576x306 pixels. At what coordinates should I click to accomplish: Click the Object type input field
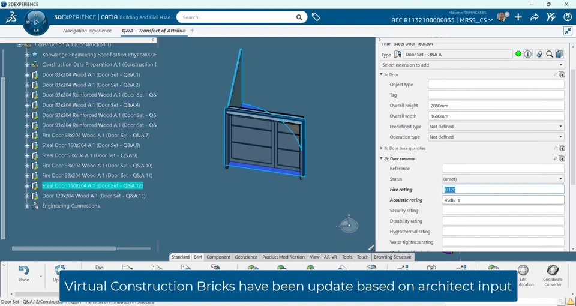496,85
